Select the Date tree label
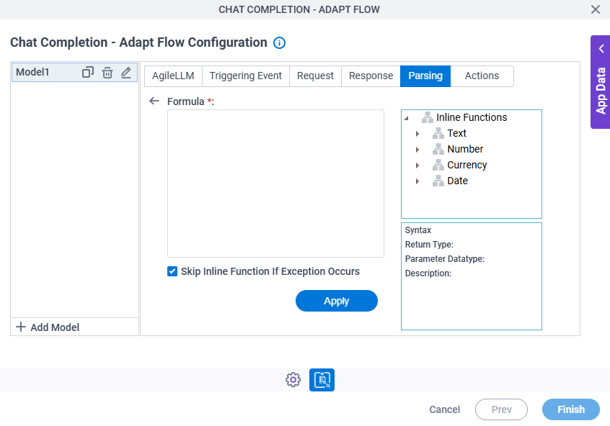This screenshot has width=610, height=426. pyautogui.click(x=457, y=181)
